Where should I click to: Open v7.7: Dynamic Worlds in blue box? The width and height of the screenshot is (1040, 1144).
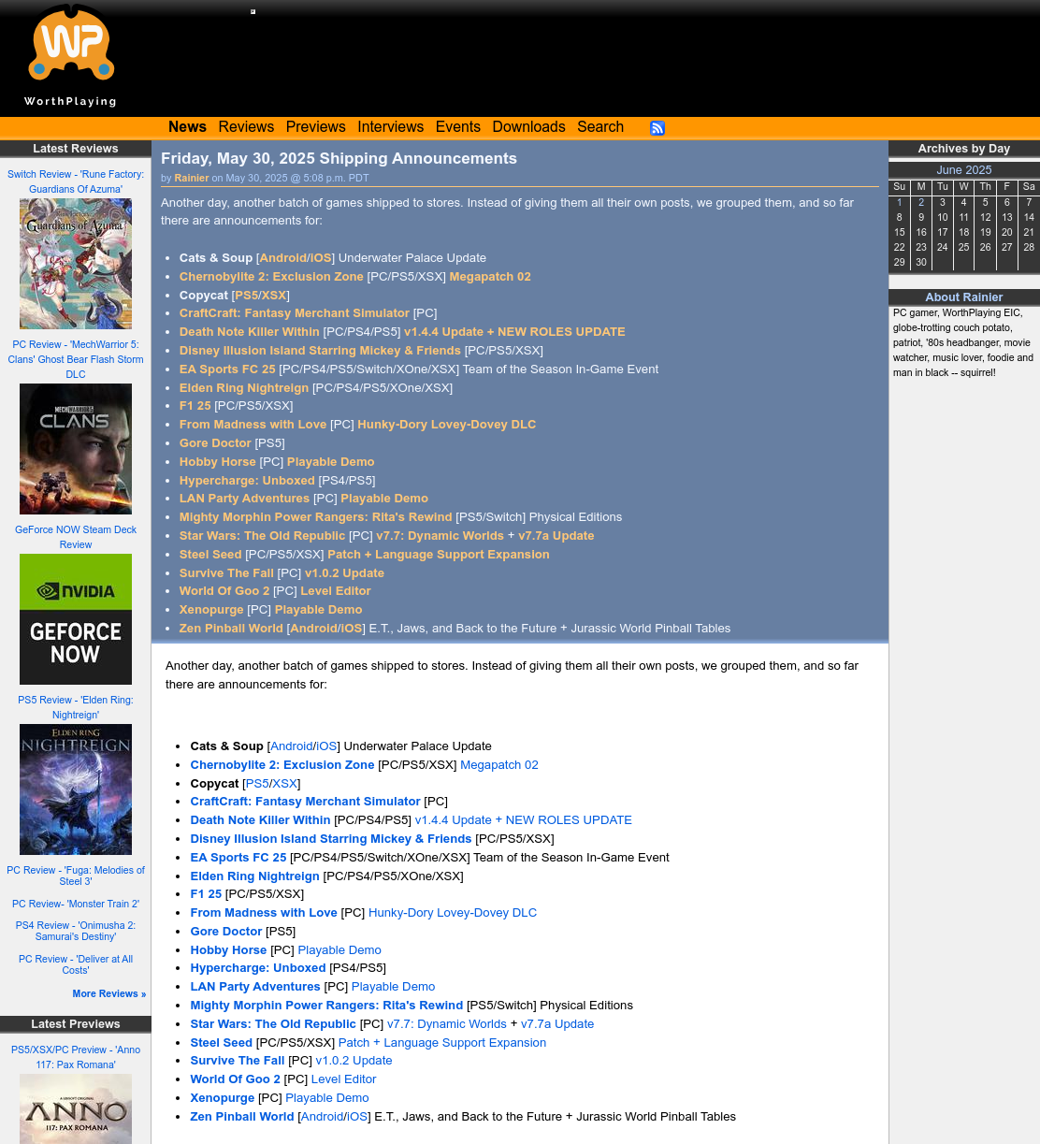[440, 536]
